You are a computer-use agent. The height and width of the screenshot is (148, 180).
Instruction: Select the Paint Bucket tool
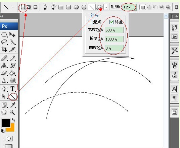(12, 73)
